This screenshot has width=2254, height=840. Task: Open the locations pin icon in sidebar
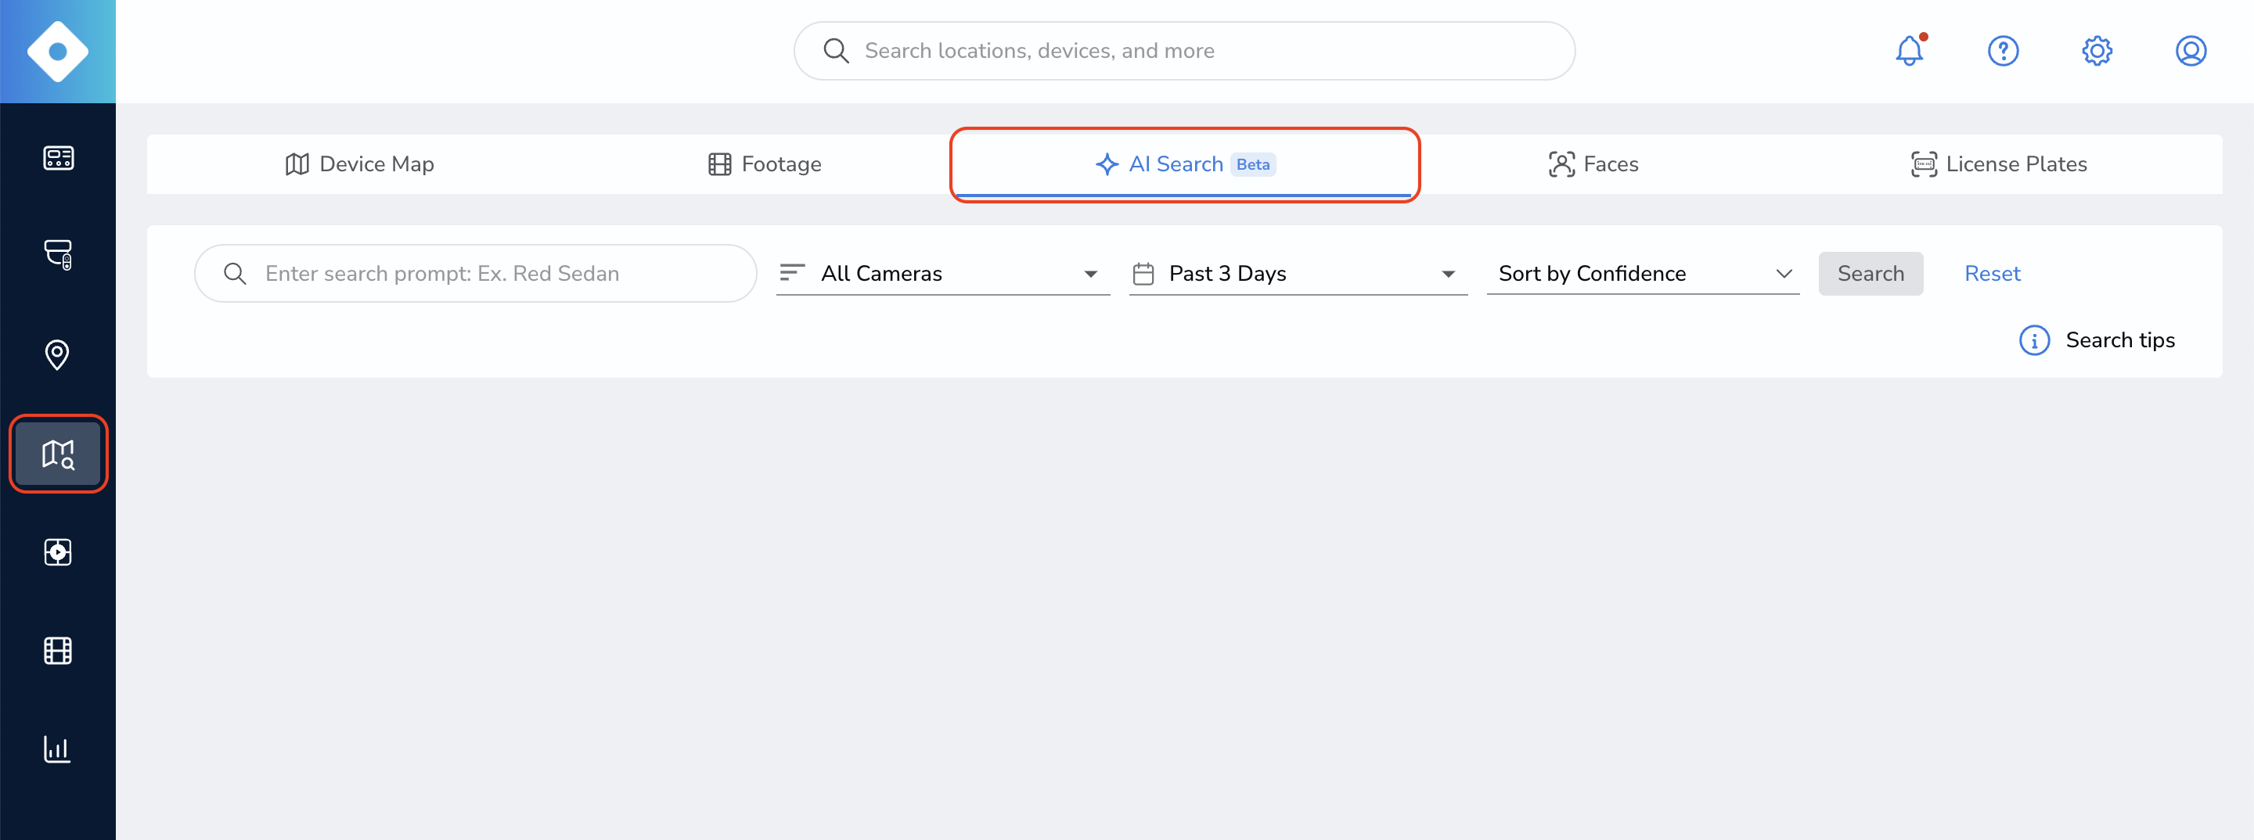tap(58, 354)
